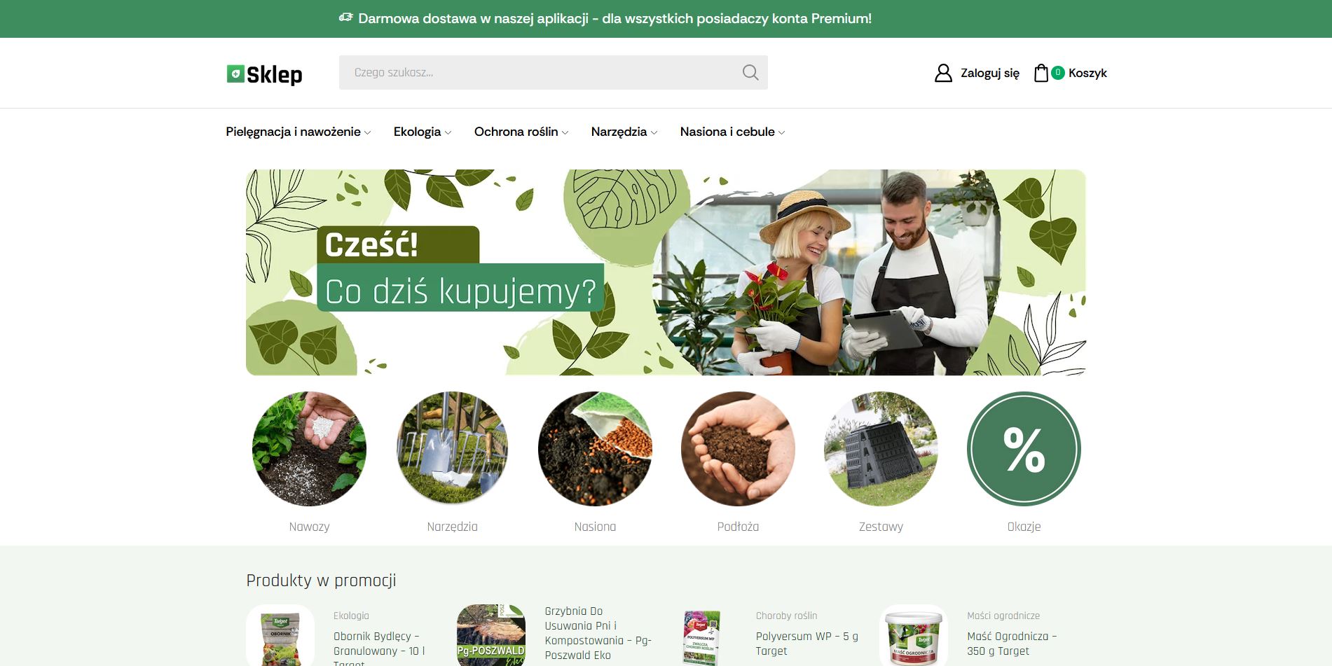The width and height of the screenshot is (1332, 666).
Task: Open the shopping bag cart icon
Action: pos(1041,73)
